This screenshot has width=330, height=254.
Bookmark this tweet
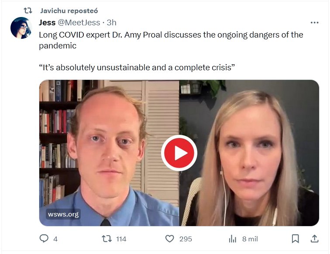click(295, 239)
